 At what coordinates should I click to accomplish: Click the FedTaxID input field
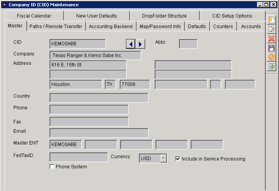[x=78, y=157]
